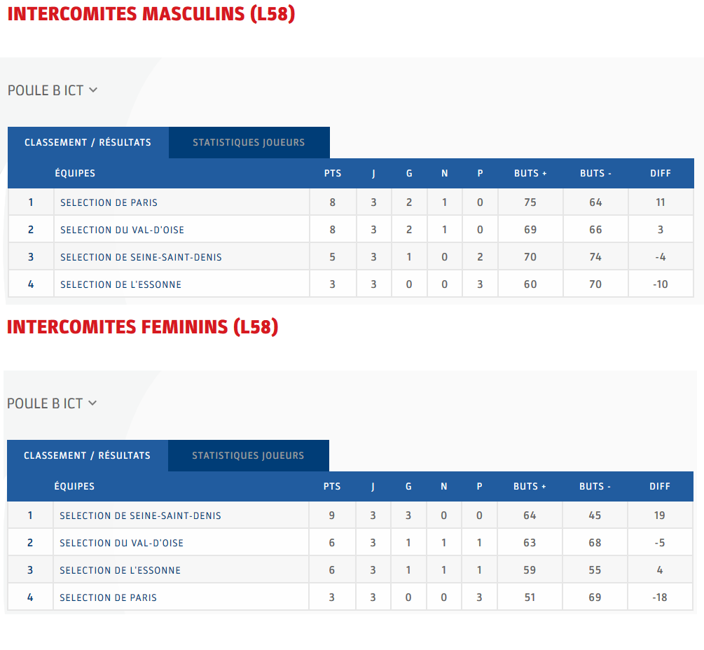Screen dimensions: 704x650
Task: Click DIFF column header in masculins table
Action: (x=661, y=173)
